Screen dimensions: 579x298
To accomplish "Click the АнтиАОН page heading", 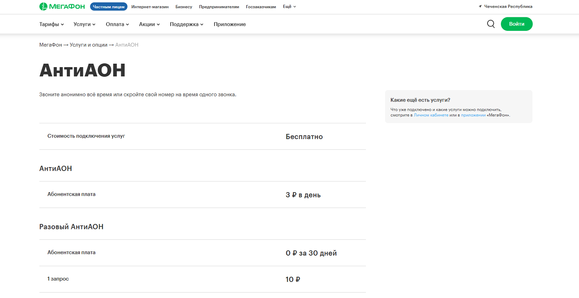I will click(83, 71).
